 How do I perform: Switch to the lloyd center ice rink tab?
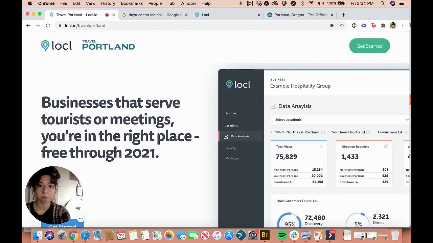154,15
